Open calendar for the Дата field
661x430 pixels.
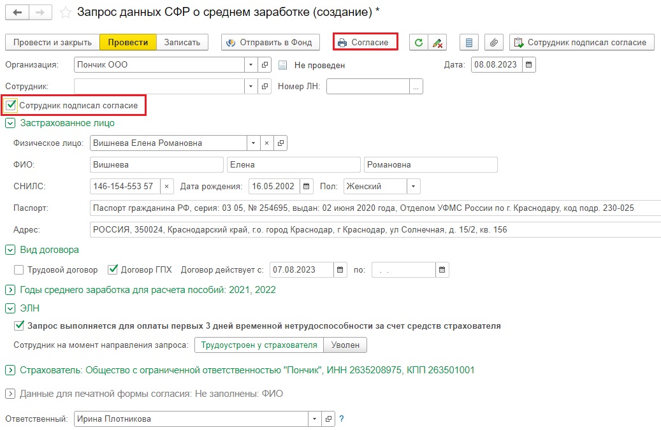528,65
